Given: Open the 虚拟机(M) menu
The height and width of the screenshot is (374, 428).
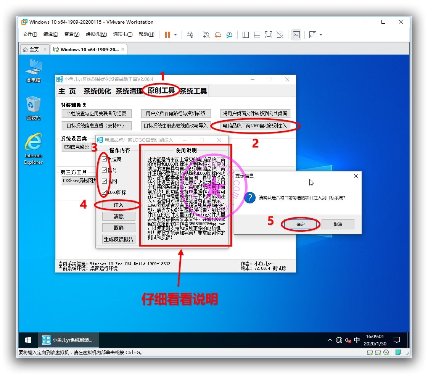Looking at the screenshot, I should pos(97,34).
